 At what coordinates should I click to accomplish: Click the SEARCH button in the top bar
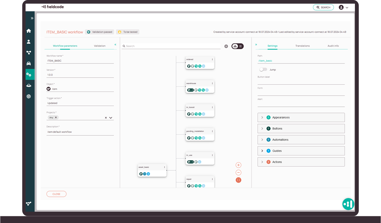(x=323, y=7)
